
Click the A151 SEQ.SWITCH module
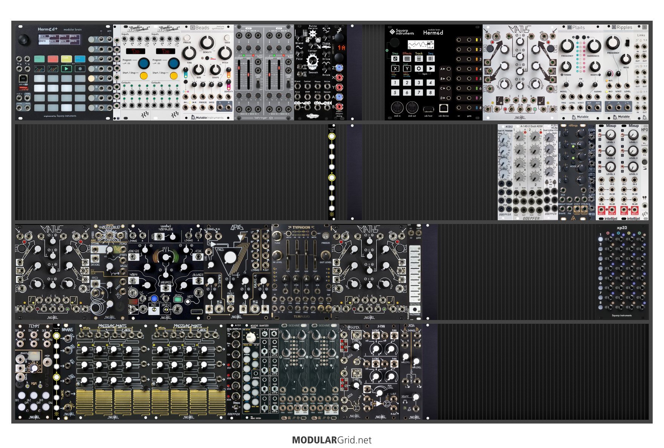(x=234, y=372)
